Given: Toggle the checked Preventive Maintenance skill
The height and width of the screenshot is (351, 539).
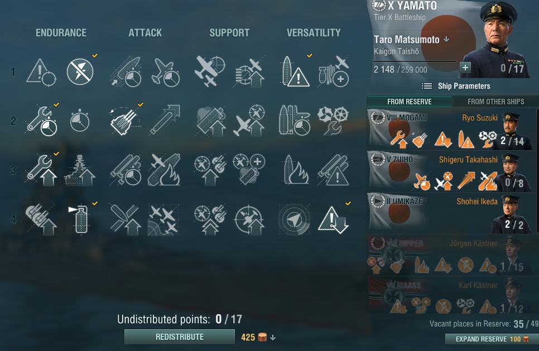Looking at the screenshot, I should click(80, 71).
